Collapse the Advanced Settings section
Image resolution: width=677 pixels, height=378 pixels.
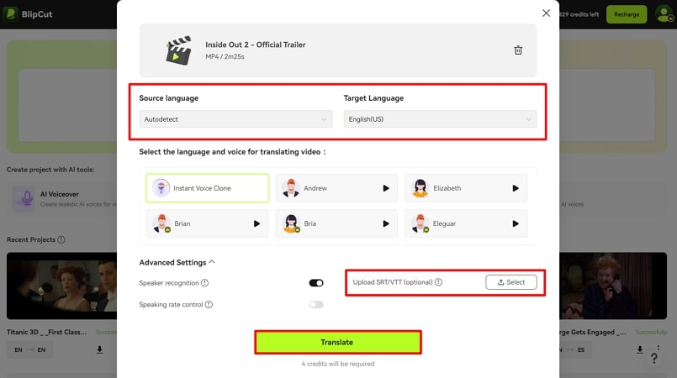coord(177,262)
